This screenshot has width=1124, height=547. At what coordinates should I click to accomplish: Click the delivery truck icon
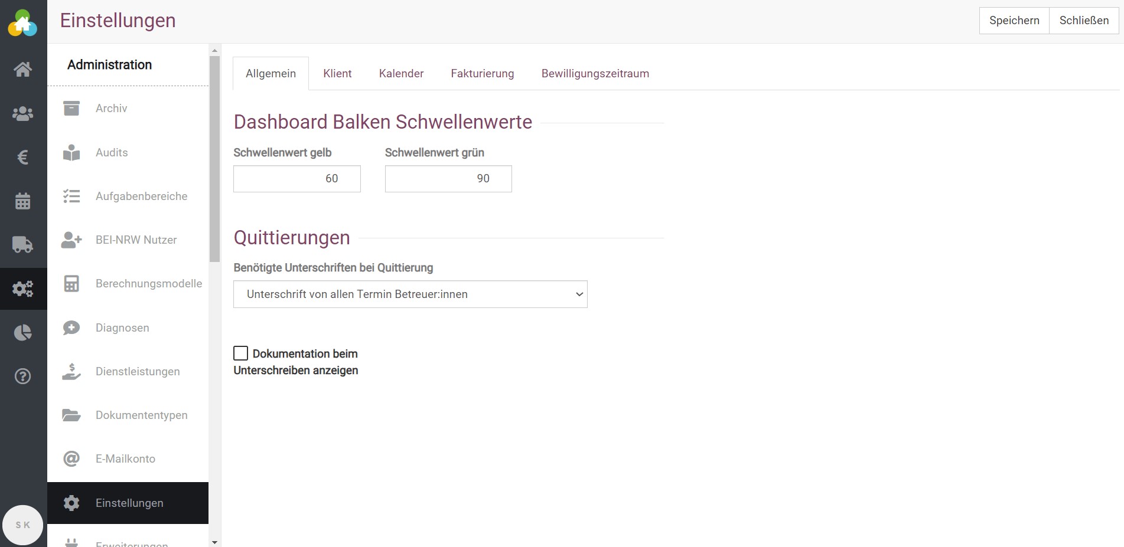click(23, 244)
